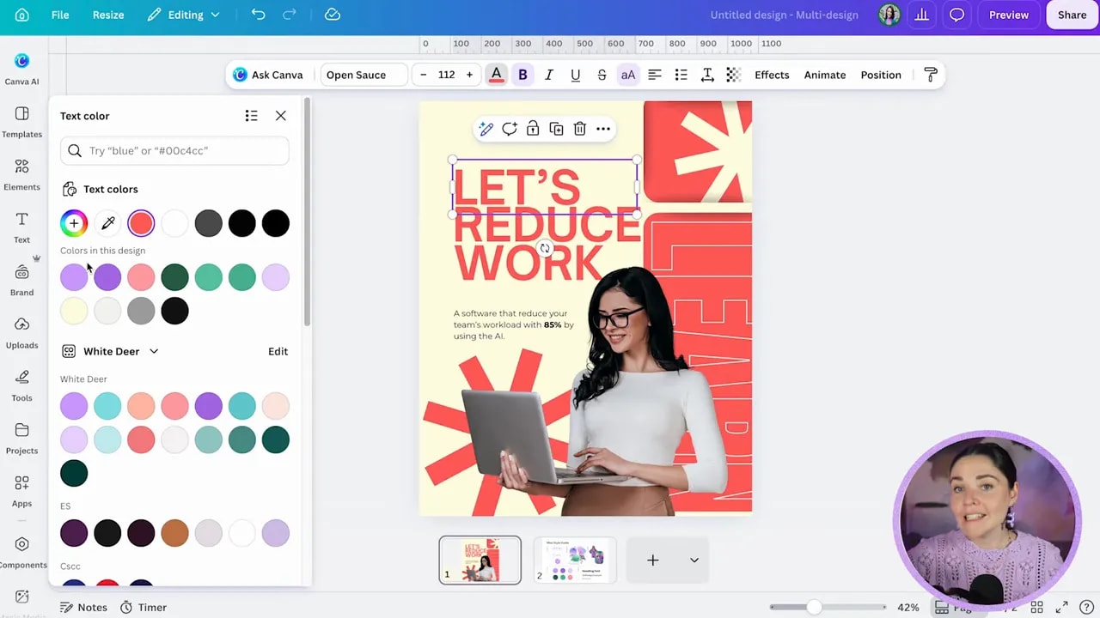Toggle Italic formatting
This screenshot has width=1100, height=618.
pyautogui.click(x=549, y=75)
